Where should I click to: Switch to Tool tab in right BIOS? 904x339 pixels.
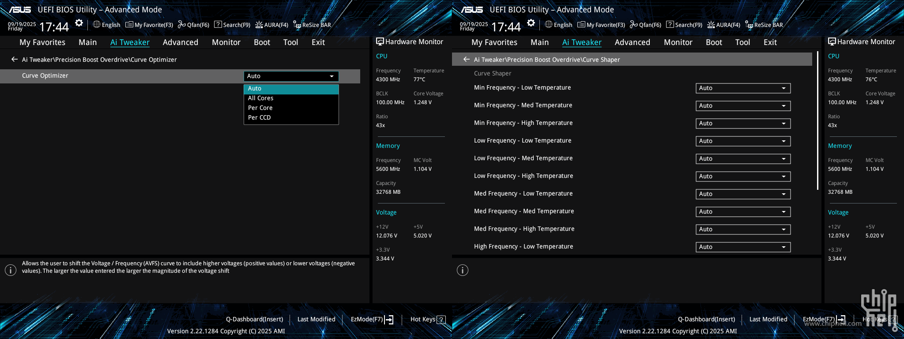coord(742,42)
